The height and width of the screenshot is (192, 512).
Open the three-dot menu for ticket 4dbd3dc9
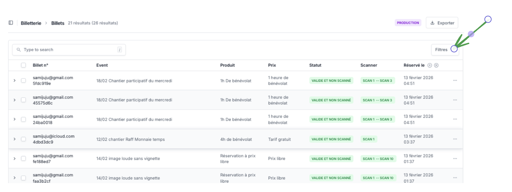455,139
